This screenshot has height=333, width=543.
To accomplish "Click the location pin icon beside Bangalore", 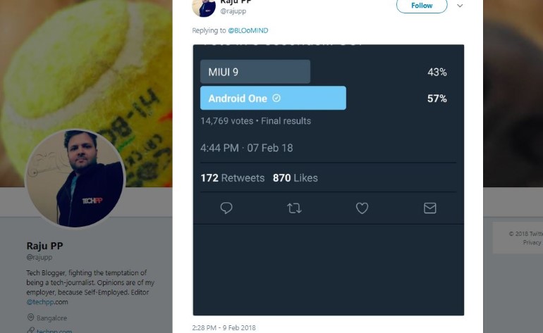I will 30,318.
